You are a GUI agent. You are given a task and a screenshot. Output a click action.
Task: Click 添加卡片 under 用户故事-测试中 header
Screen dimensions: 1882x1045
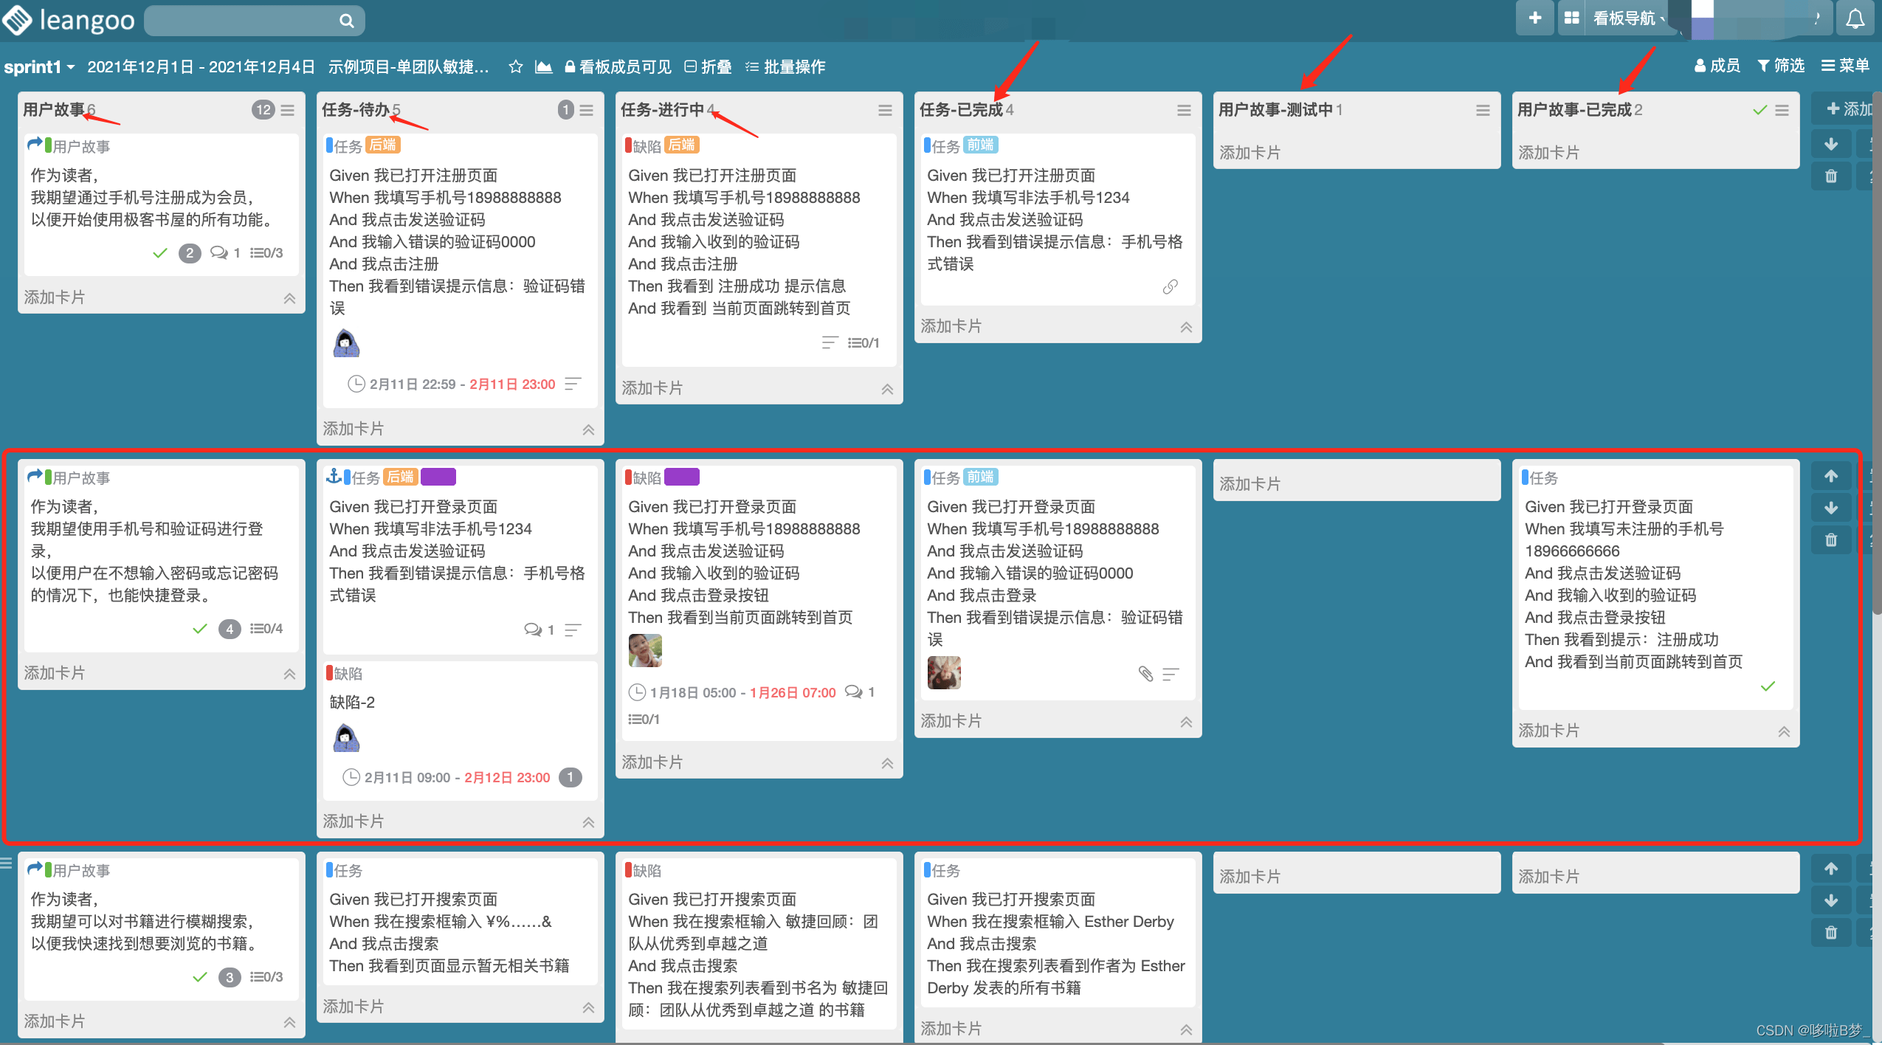coord(1250,152)
